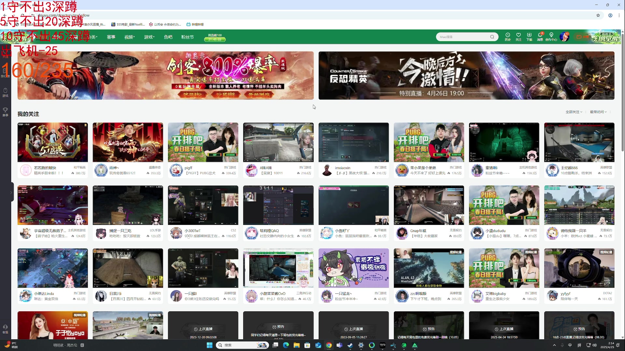Click the user avatar in header

tap(564, 37)
